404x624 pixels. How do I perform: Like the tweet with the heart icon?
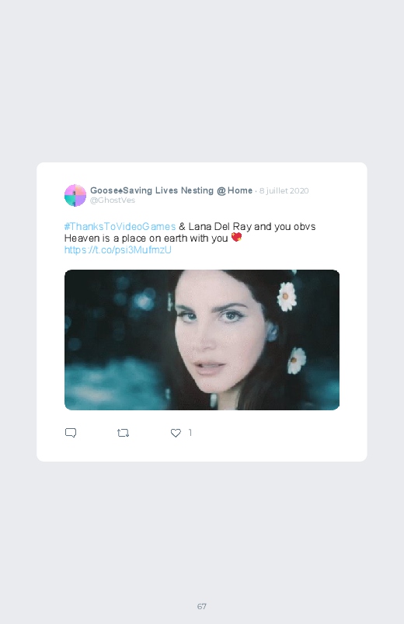tap(176, 433)
